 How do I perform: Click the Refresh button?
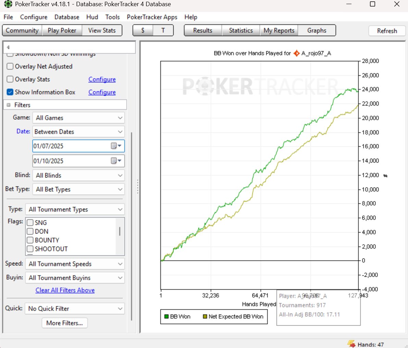tap(387, 31)
